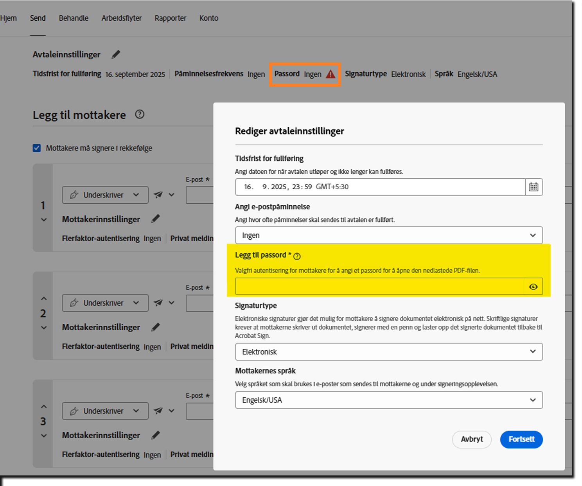
Task: Uncheck Mottakere må signere i rekkefølge
Action: point(36,148)
